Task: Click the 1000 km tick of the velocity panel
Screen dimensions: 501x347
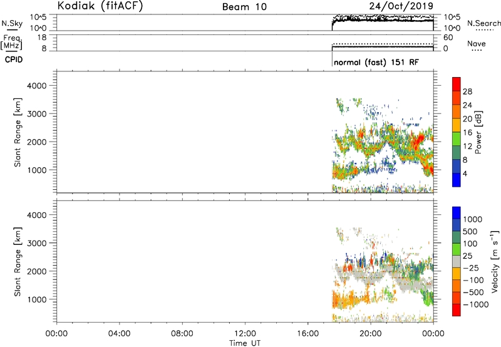Action: tap(37, 299)
